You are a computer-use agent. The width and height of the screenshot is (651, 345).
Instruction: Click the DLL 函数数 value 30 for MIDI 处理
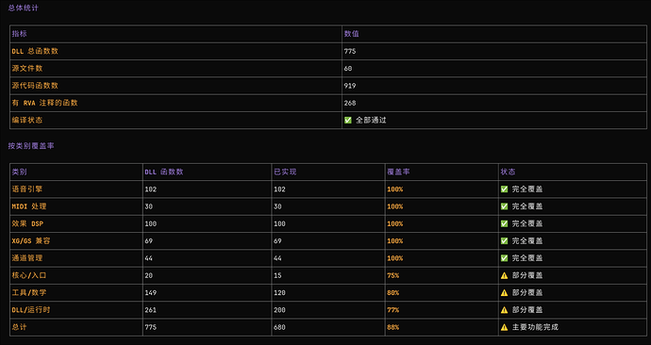tap(149, 206)
